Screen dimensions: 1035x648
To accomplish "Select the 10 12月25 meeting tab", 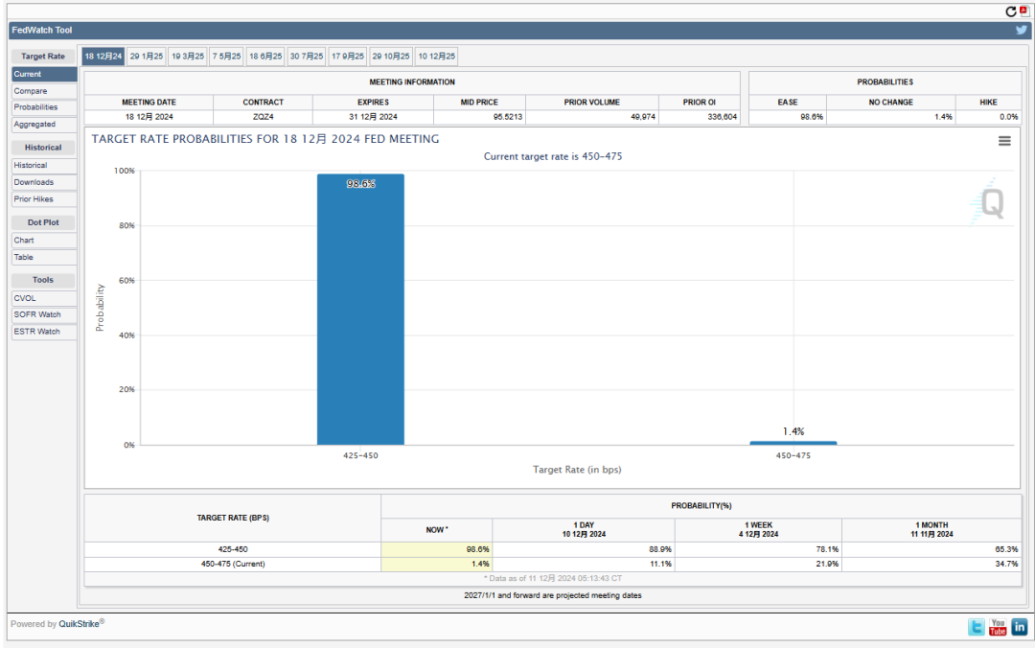I will pos(436,57).
